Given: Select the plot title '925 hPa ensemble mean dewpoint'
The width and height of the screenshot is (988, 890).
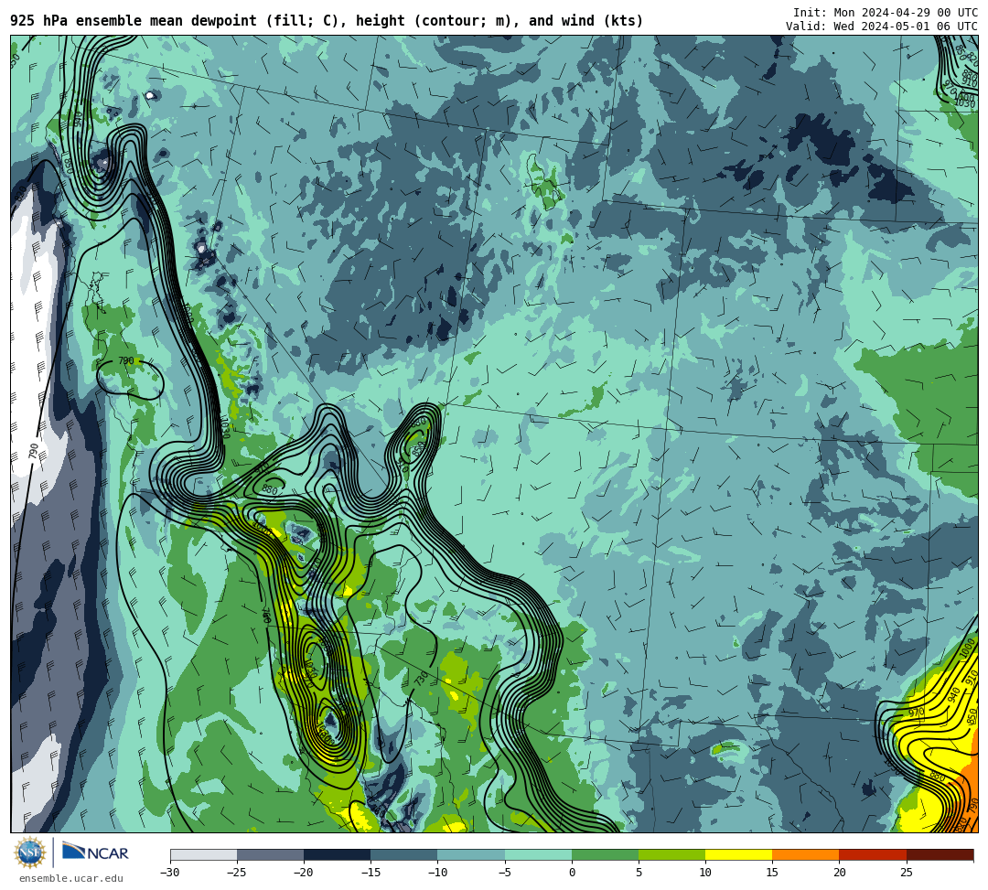Looking at the screenshot, I should click(x=133, y=21).
